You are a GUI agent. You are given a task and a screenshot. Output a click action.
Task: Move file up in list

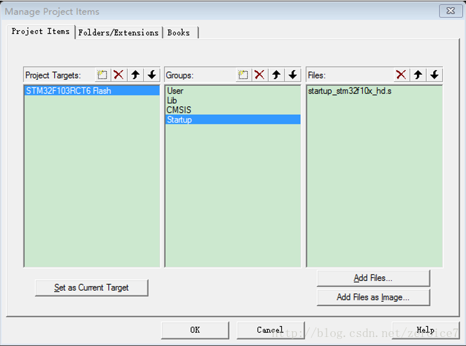pyautogui.click(x=418, y=75)
